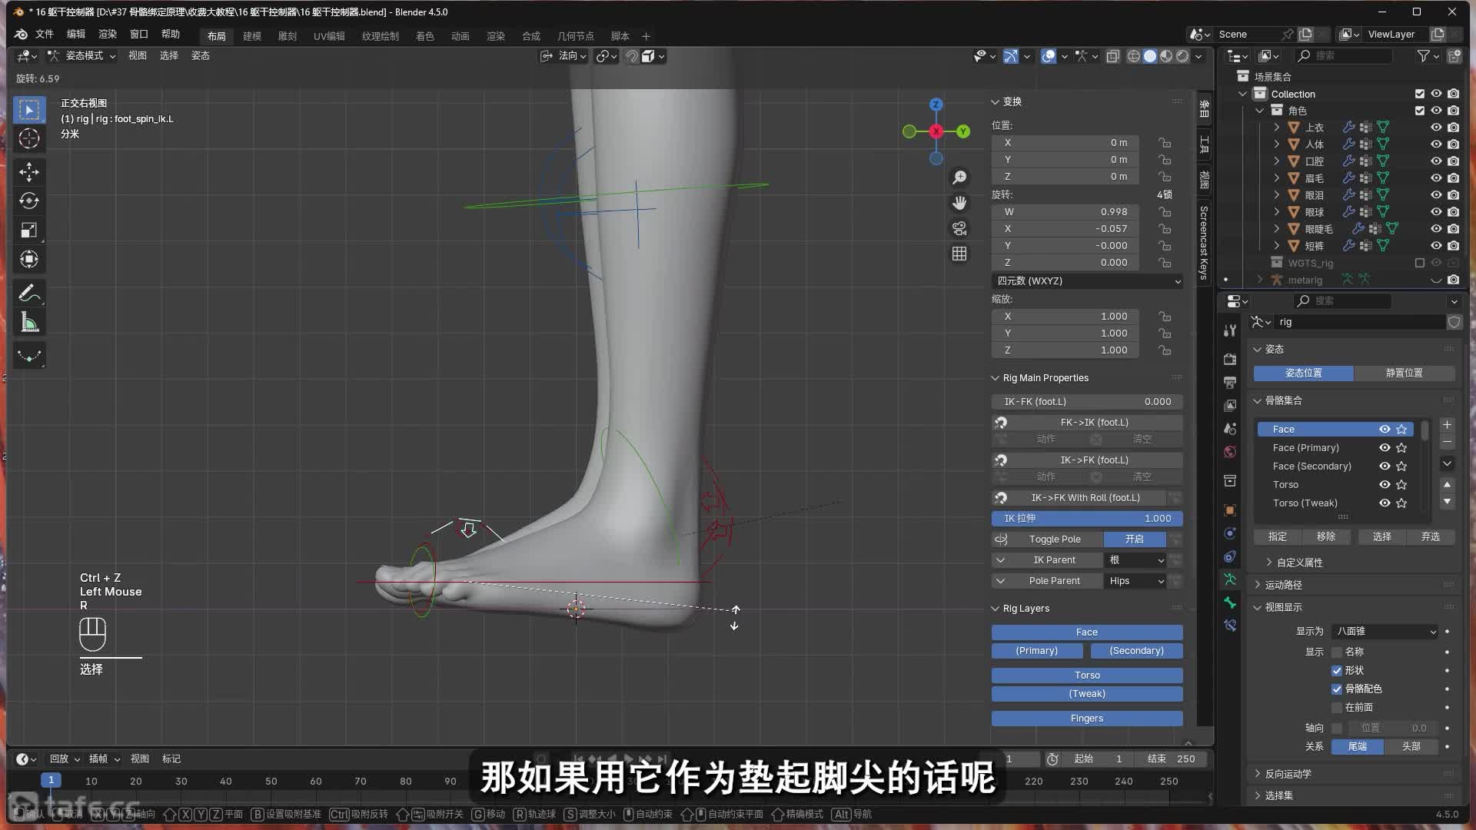This screenshot has height=830, width=1476.
Task: Open the Tool properties tab
Action: 1230,330
